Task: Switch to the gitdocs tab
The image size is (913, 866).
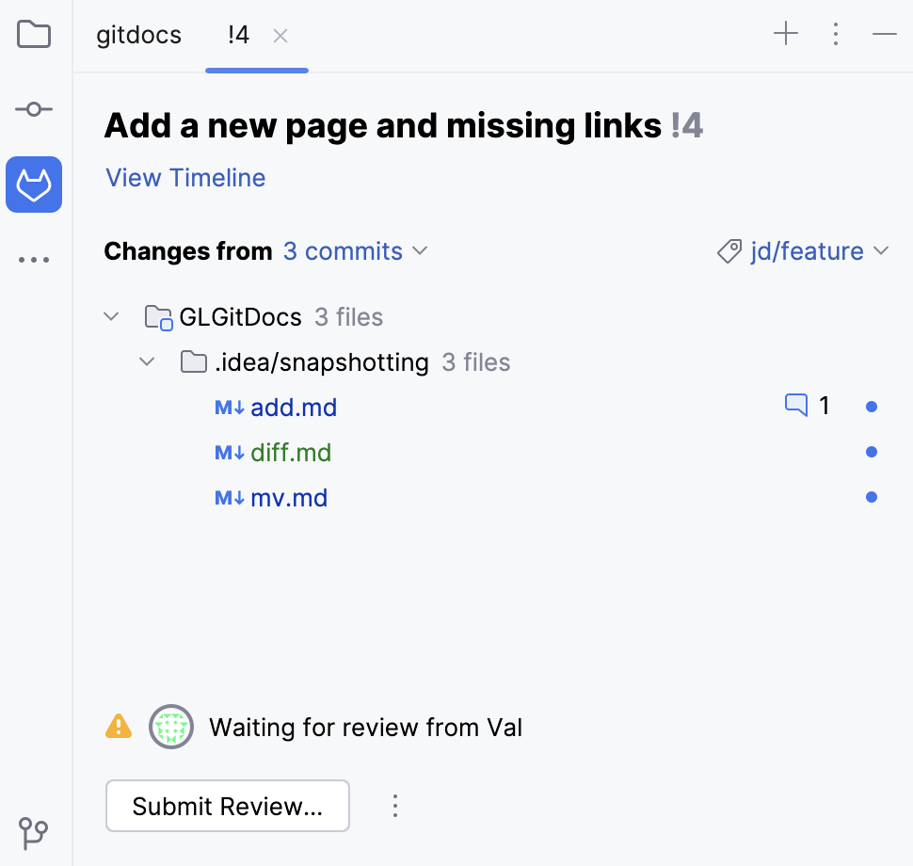Action: 137,35
